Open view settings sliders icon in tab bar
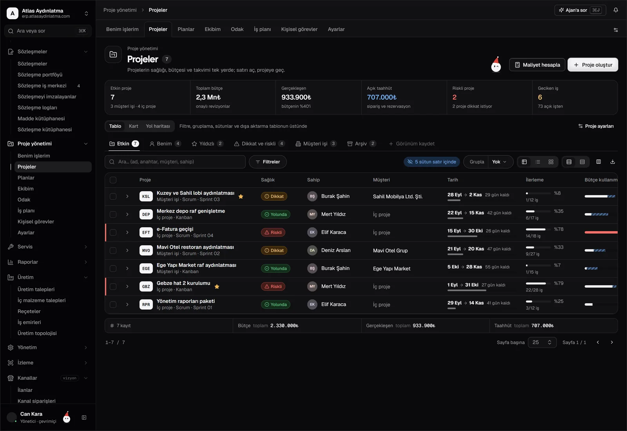Screen dimensions: 627x431 tap(616, 30)
